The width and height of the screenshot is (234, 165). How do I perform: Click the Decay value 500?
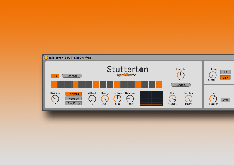coord(105,104)
